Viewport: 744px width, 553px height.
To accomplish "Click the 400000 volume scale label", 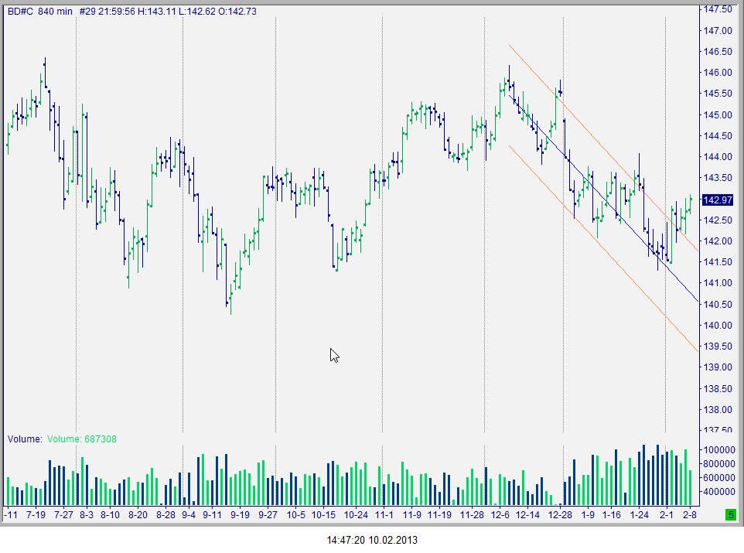I will 718,492.
